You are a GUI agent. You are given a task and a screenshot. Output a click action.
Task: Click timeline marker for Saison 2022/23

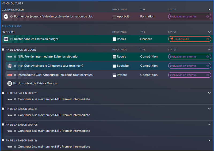(3, 93)
